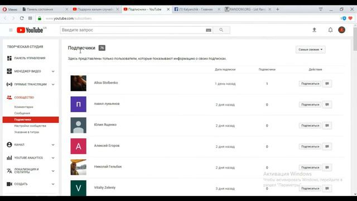Expand Локализация и субтитры chevron
Viewport: 357px width, 201px height.
(53, 171)
